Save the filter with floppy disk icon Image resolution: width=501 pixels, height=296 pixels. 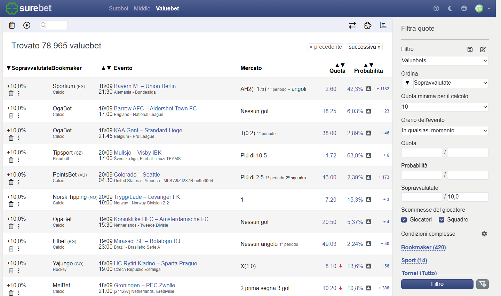click(x=470, y=49)
